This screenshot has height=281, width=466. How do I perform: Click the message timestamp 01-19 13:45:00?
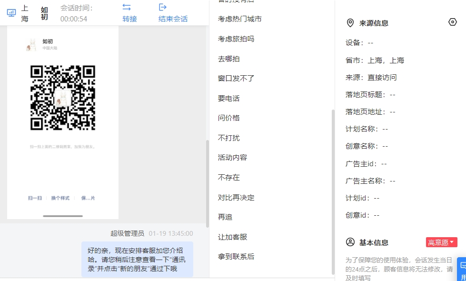[171, 233]
